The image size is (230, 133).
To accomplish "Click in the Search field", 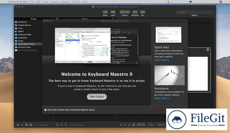I will coord(194,12).
